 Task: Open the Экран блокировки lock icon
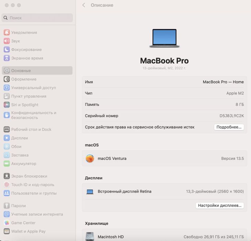tap(7, 176)
